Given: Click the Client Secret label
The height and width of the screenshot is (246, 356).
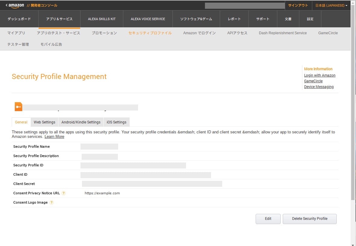Looking at the screenshot, I should (24, 184).
